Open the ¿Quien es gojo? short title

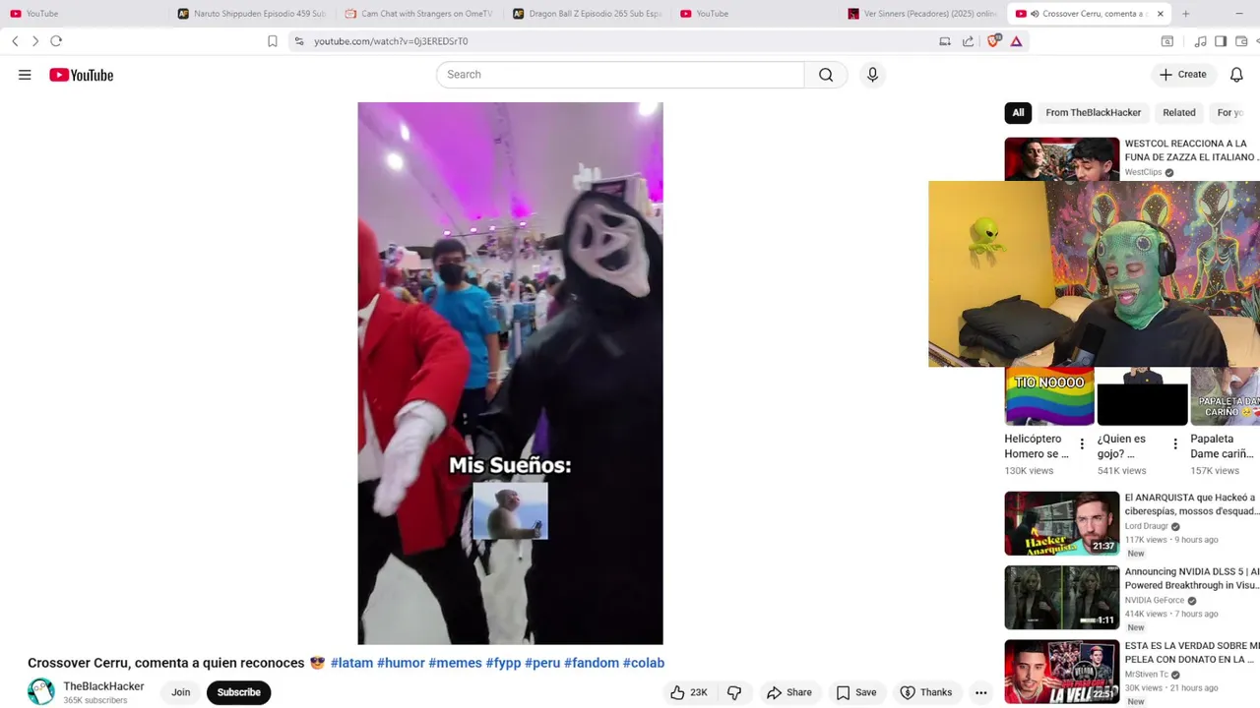point(1122,446)
